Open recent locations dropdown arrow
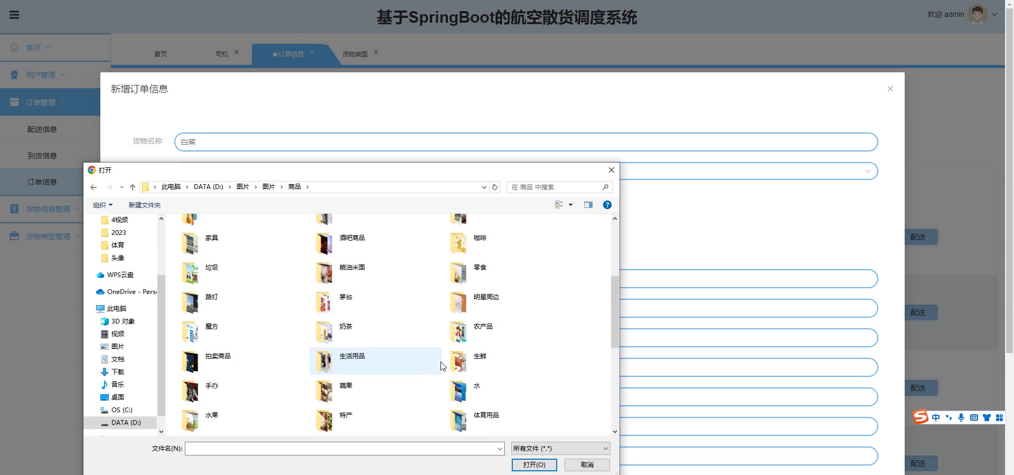The height and width of the screenshot is (475, 1014). (x=121, y=187)
